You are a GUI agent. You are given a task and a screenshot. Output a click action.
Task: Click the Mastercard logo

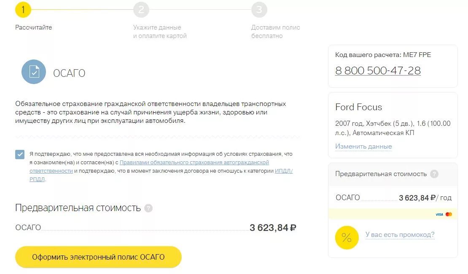[x=449, y=214]
